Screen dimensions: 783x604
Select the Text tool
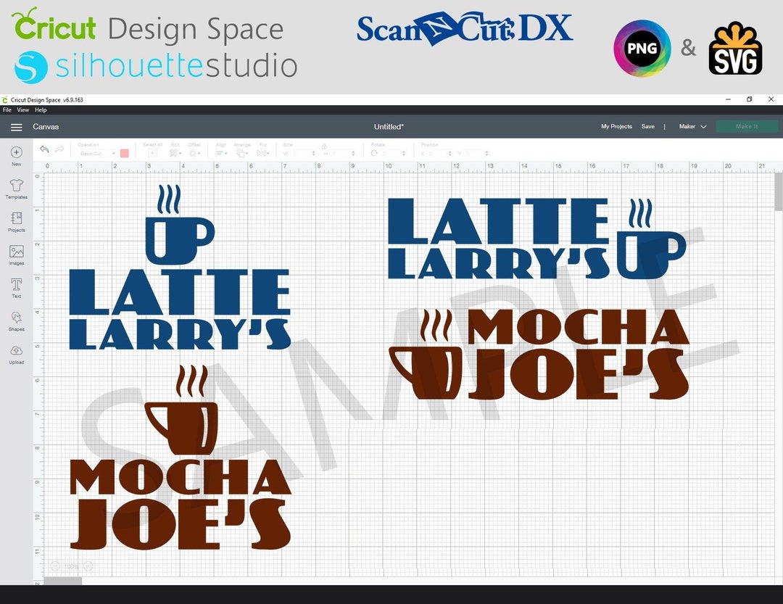(x=16, y=288)
